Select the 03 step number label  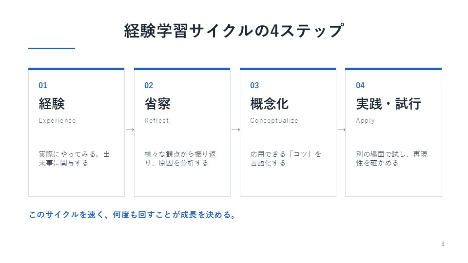point(254,86)
